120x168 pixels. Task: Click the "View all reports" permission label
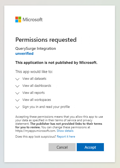[33, 93]
